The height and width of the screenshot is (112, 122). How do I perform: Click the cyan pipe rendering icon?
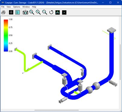pyautogui.click(x=58, y=12)
